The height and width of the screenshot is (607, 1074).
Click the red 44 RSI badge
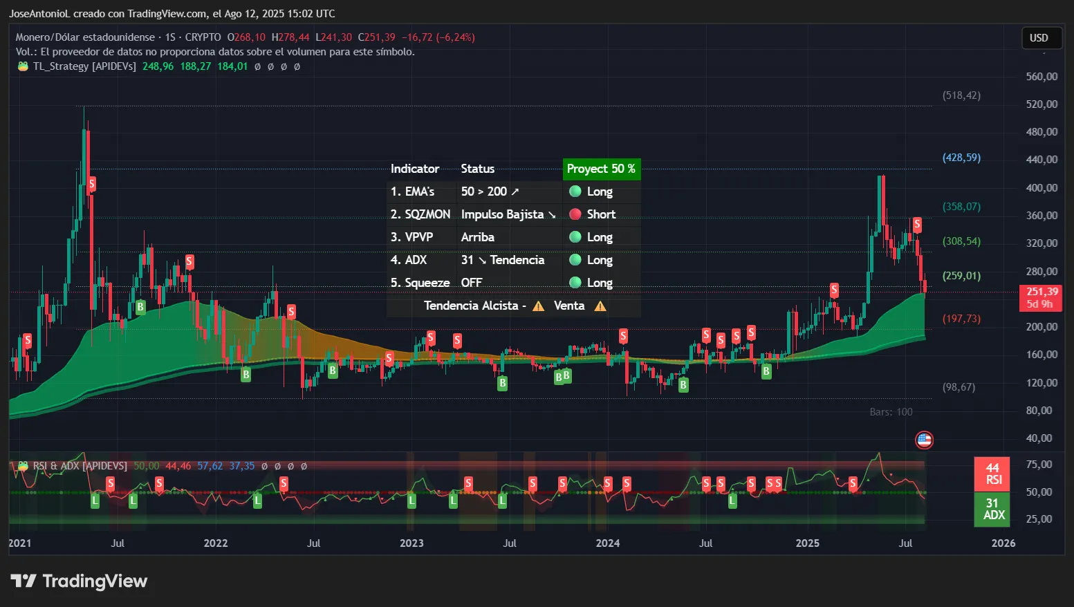click(992, 474)
